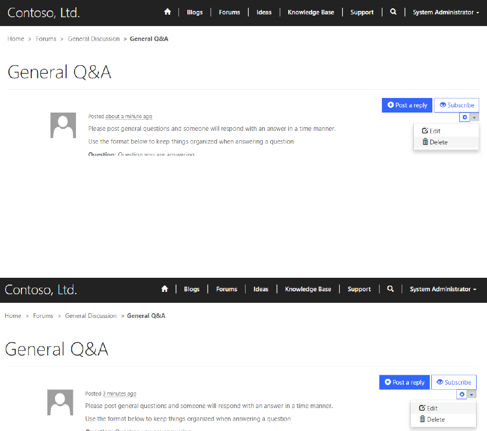Screen dimensions: 487x431
Task: Click the lower Subscribe button
Action: point(454,382)
